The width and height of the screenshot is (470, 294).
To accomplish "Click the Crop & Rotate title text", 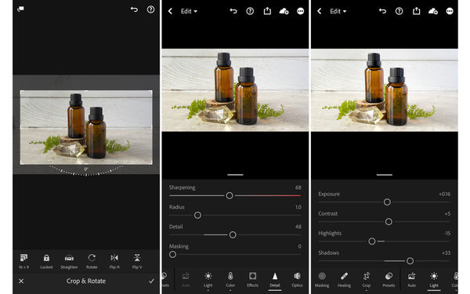I will (x=86, y=281).
